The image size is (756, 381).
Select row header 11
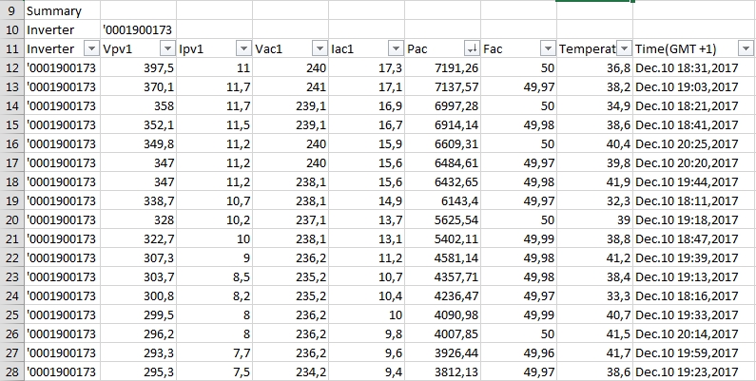point(11,48)
